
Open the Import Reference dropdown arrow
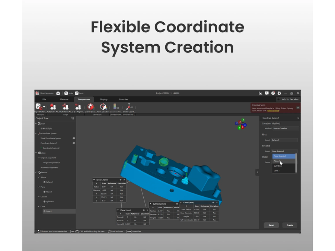click(x=44, y=107)
